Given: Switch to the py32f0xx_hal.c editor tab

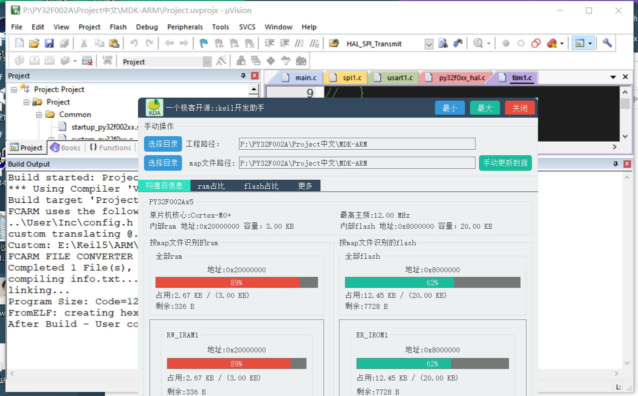Looking at the screenshot, I should tap(456, 78).
